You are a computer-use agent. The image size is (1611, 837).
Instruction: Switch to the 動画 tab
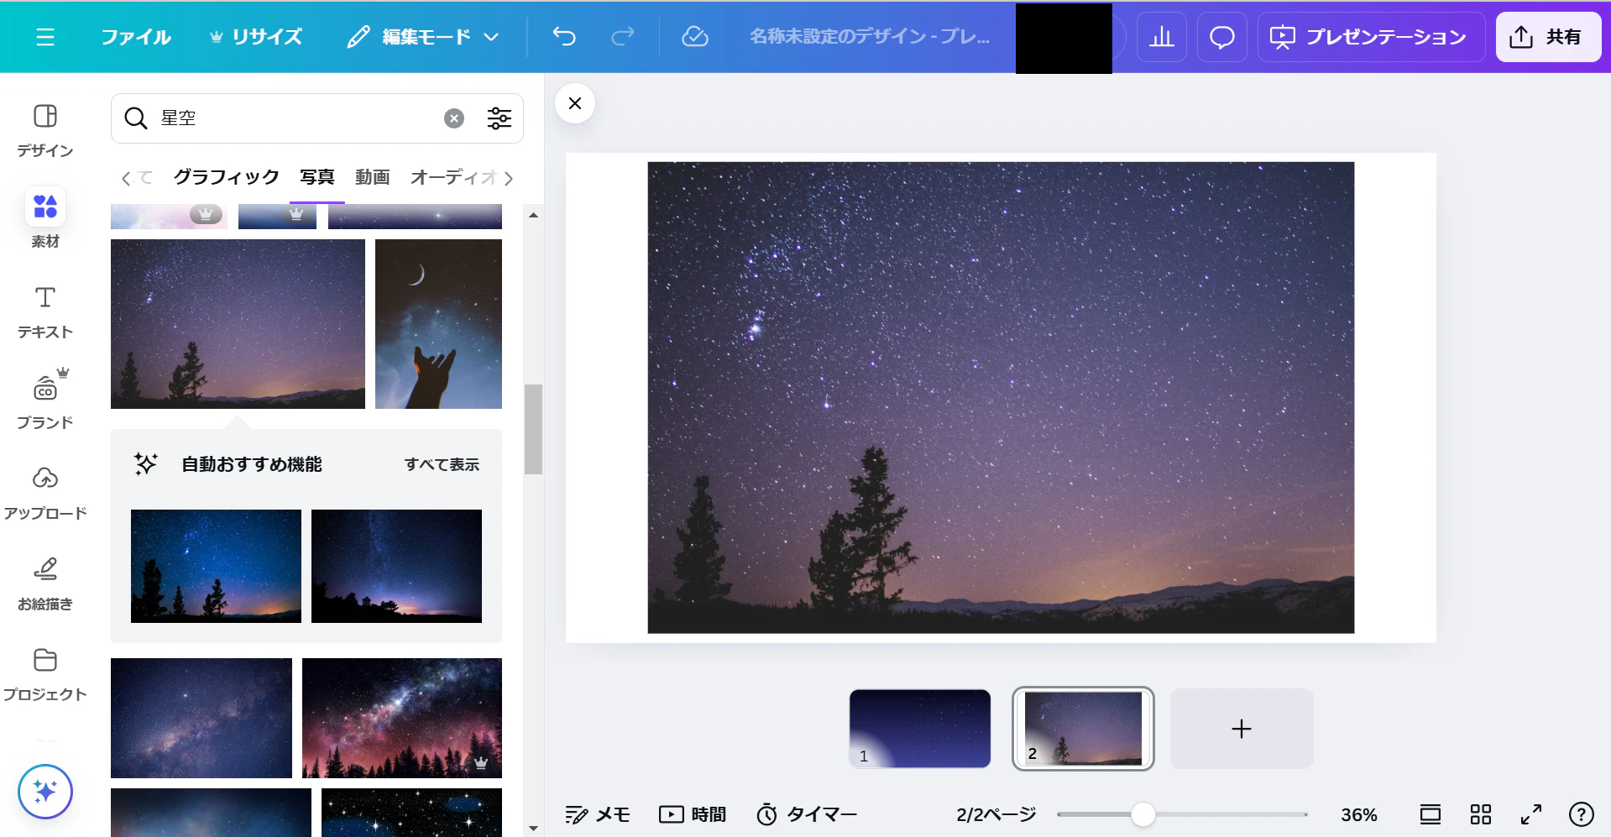(x=373, y=177)
